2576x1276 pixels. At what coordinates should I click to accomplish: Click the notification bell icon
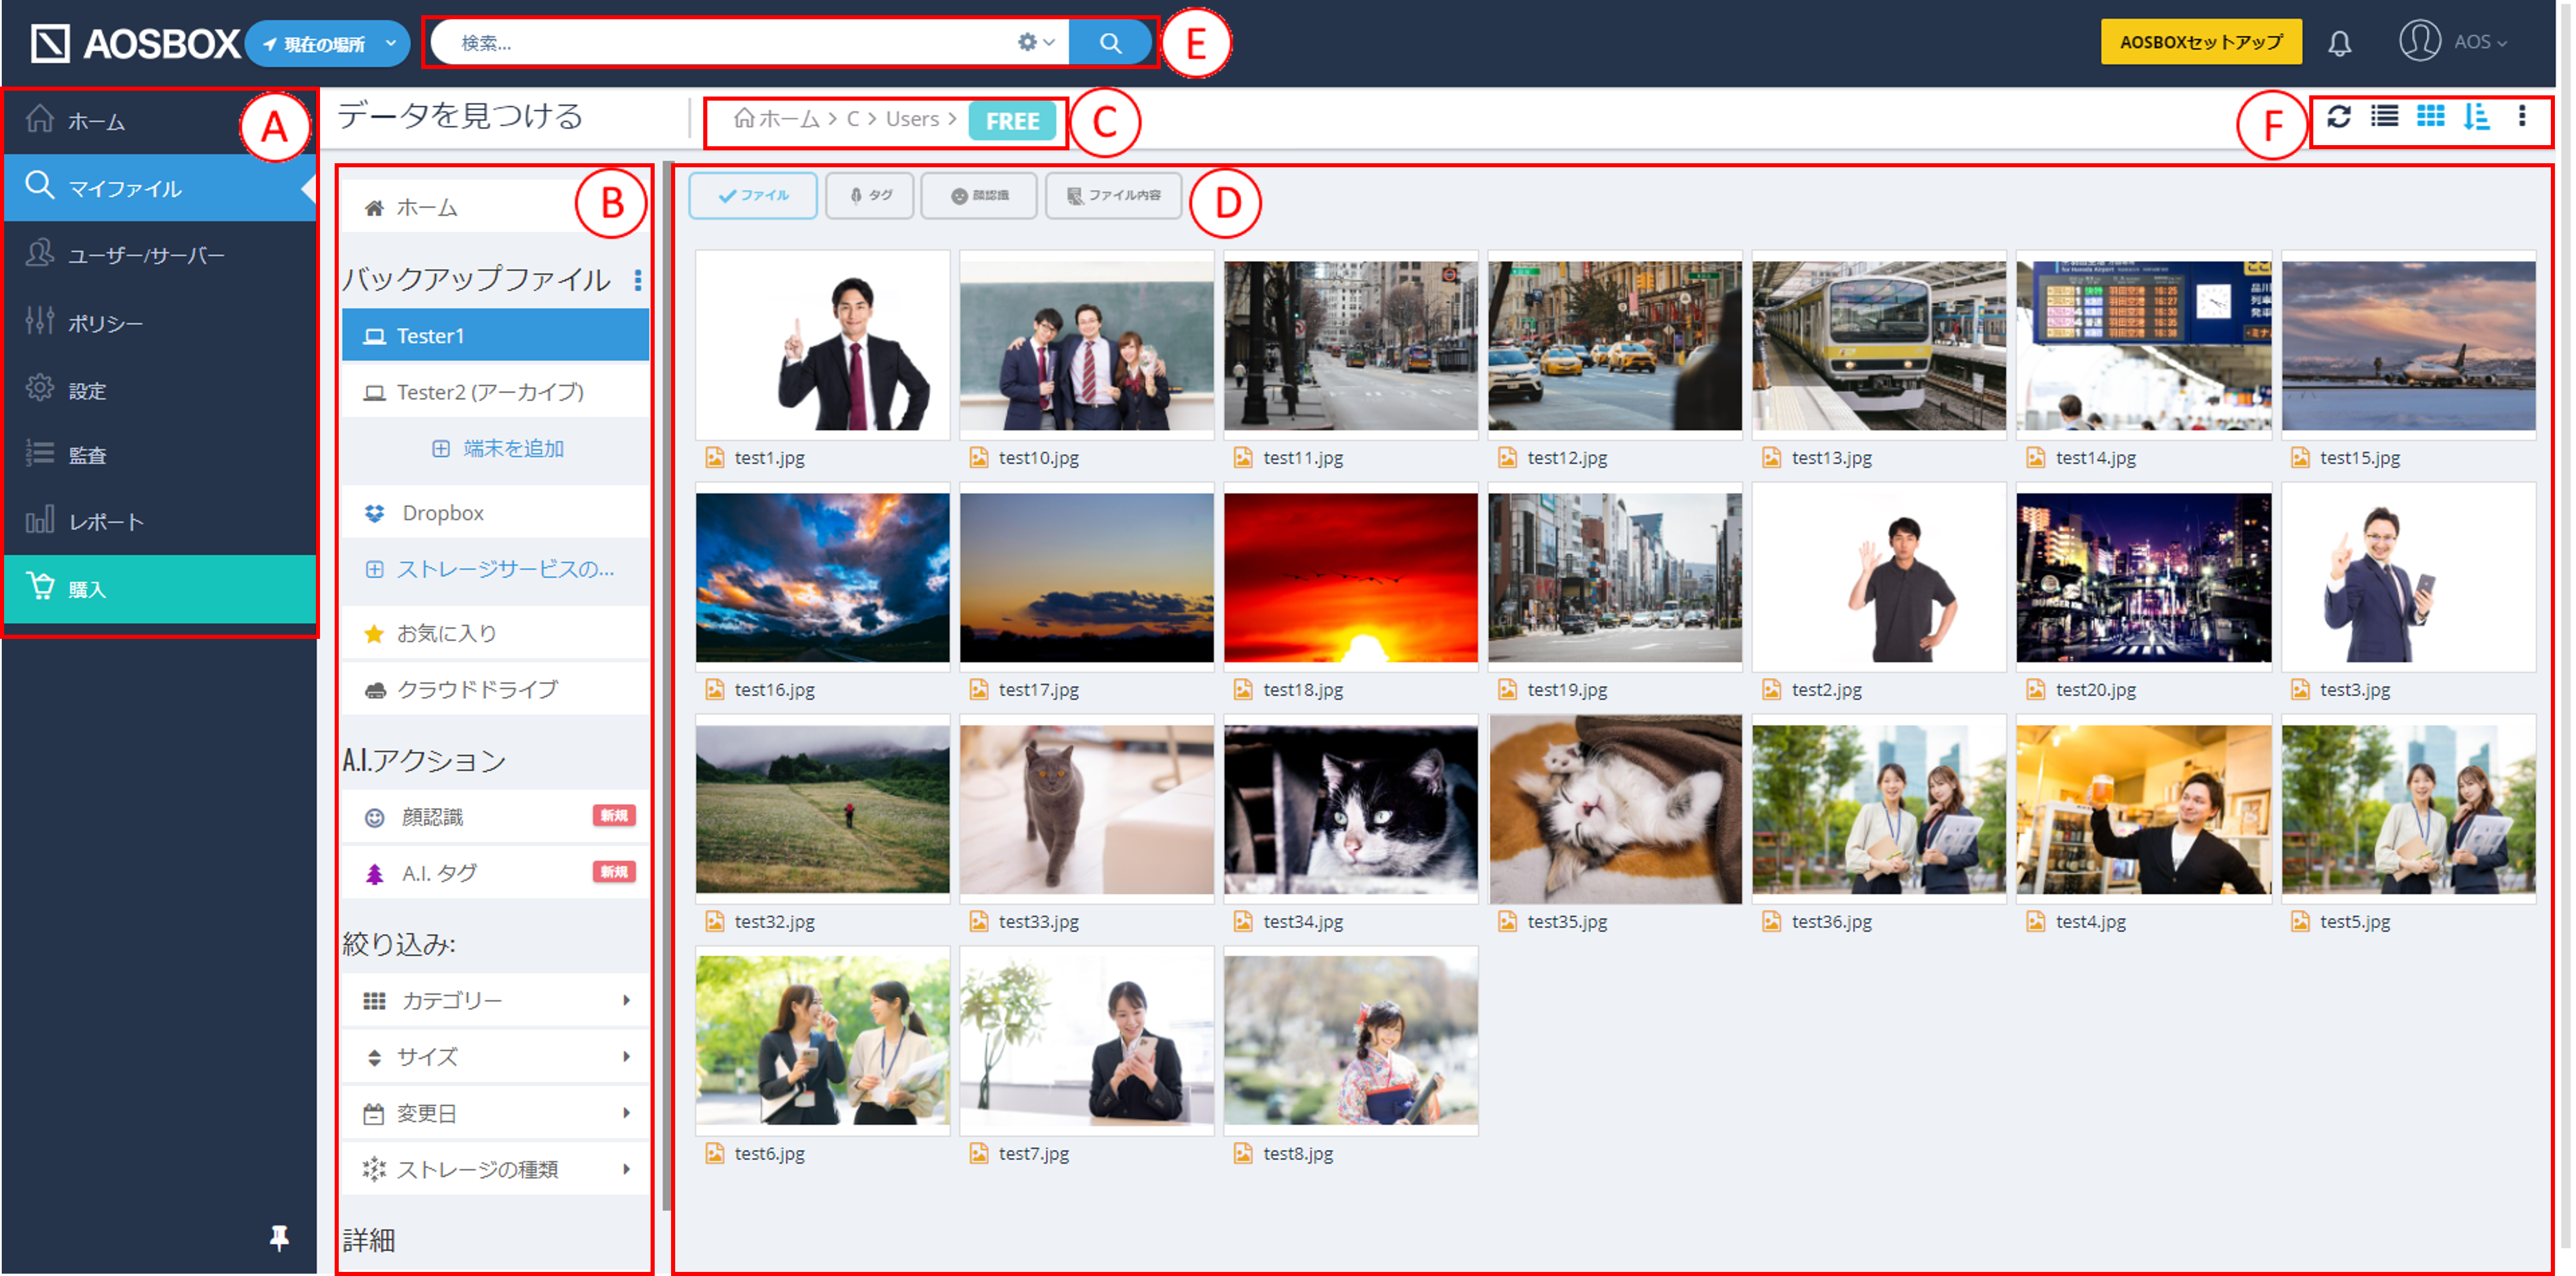tap(2339, 43)
